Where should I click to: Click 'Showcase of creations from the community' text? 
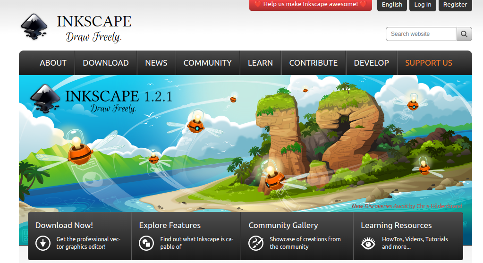pos(305,243)
